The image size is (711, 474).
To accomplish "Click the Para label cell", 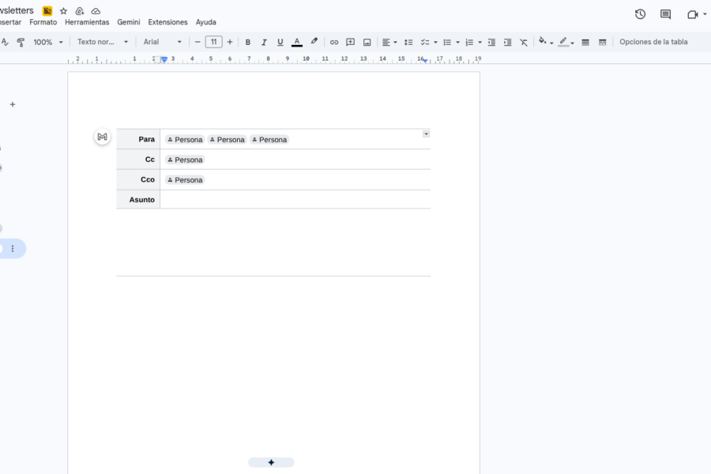I will pyautogui.click(x=138, y=139).
